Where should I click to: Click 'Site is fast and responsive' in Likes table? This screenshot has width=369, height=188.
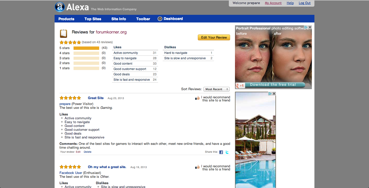pyautogui.click(x=135, y=80)
